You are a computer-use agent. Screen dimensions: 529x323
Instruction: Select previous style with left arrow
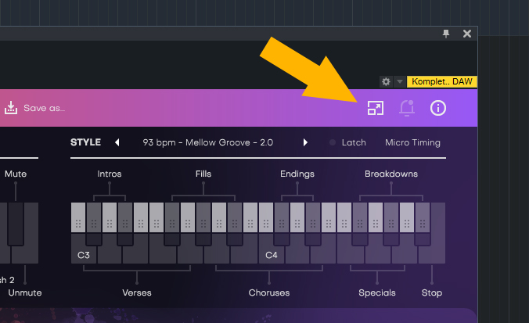click(117, 142)
